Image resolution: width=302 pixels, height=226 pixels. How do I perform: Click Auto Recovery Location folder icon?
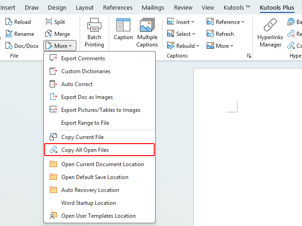click(53, 190)
